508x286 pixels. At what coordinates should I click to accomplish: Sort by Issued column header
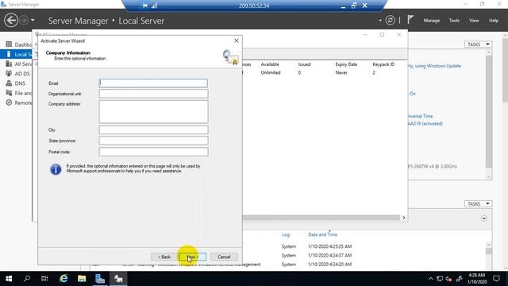point(304,64)
